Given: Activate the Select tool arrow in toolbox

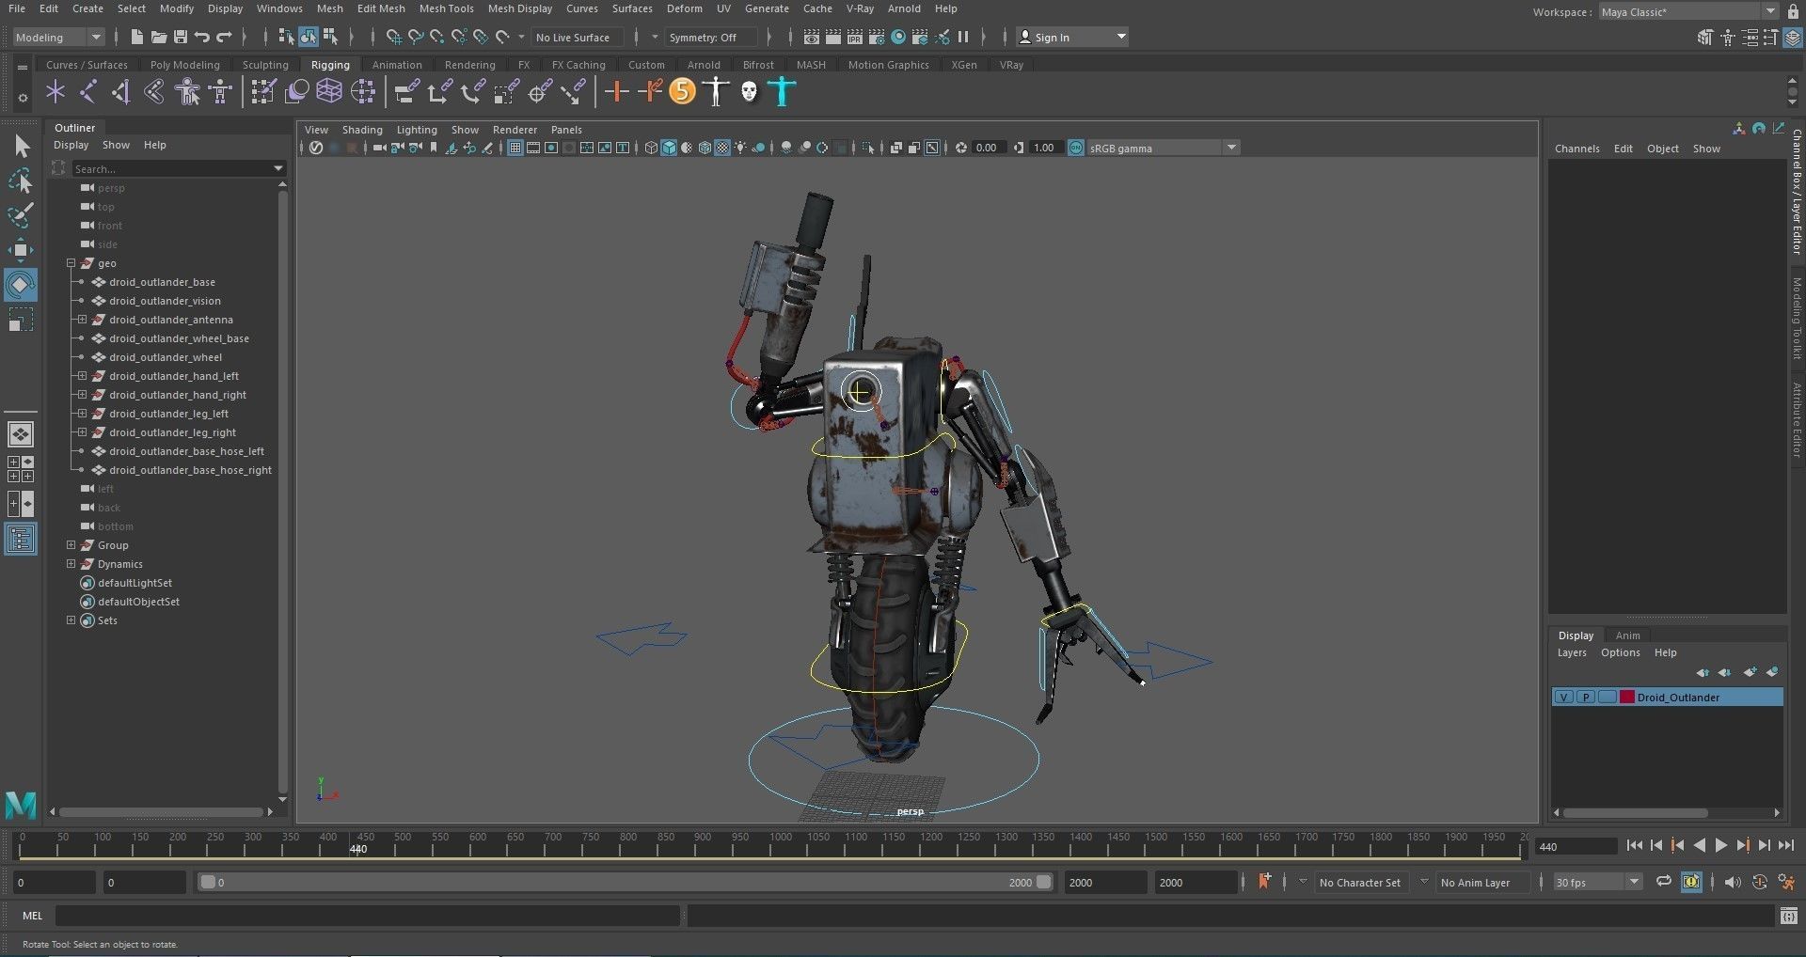Looking at the screenshot, I should tap(21, 146).
